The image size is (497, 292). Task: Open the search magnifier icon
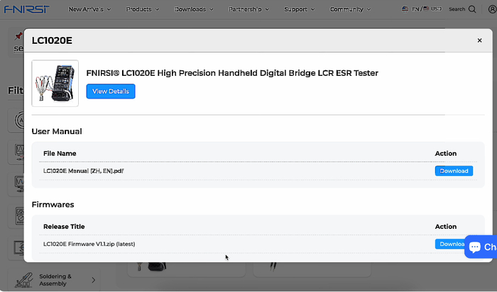pyautogui.click(x=472, y=9)
